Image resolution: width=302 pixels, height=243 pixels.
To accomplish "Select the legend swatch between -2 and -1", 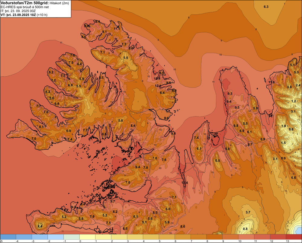I will [x=56, y=237].
